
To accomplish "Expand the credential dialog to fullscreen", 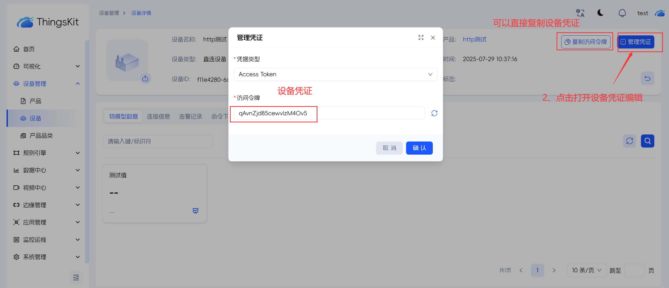I will tap(421, 38).
